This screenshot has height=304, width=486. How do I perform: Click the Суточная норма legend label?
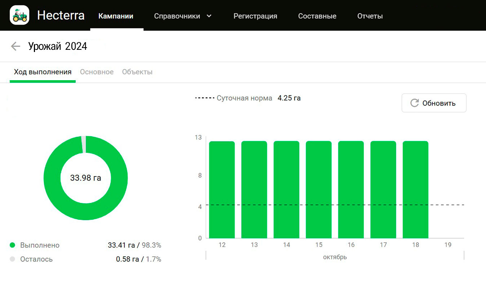[244, 98]
